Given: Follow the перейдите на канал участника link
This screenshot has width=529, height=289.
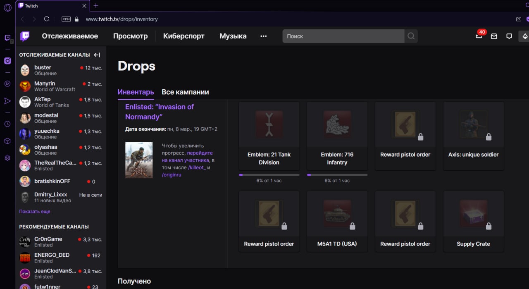Looking at the screenshot, I should coord(188,157).
